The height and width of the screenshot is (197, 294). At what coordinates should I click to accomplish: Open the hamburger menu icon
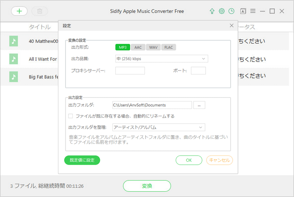point(253,11)
